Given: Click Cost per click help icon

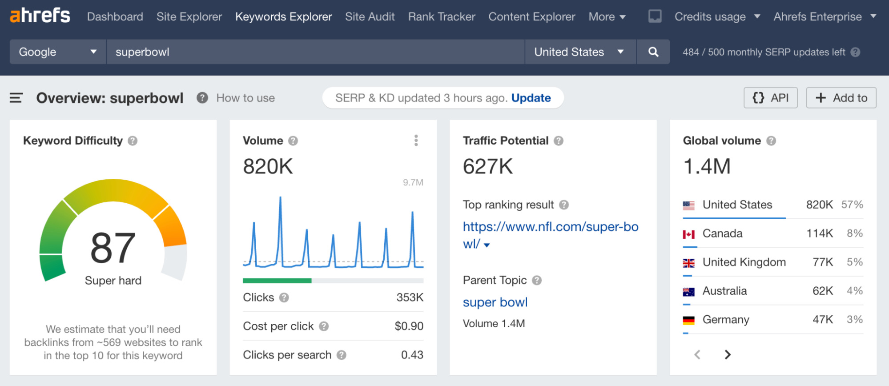Looking at the screenshot, I should [324, 326].
